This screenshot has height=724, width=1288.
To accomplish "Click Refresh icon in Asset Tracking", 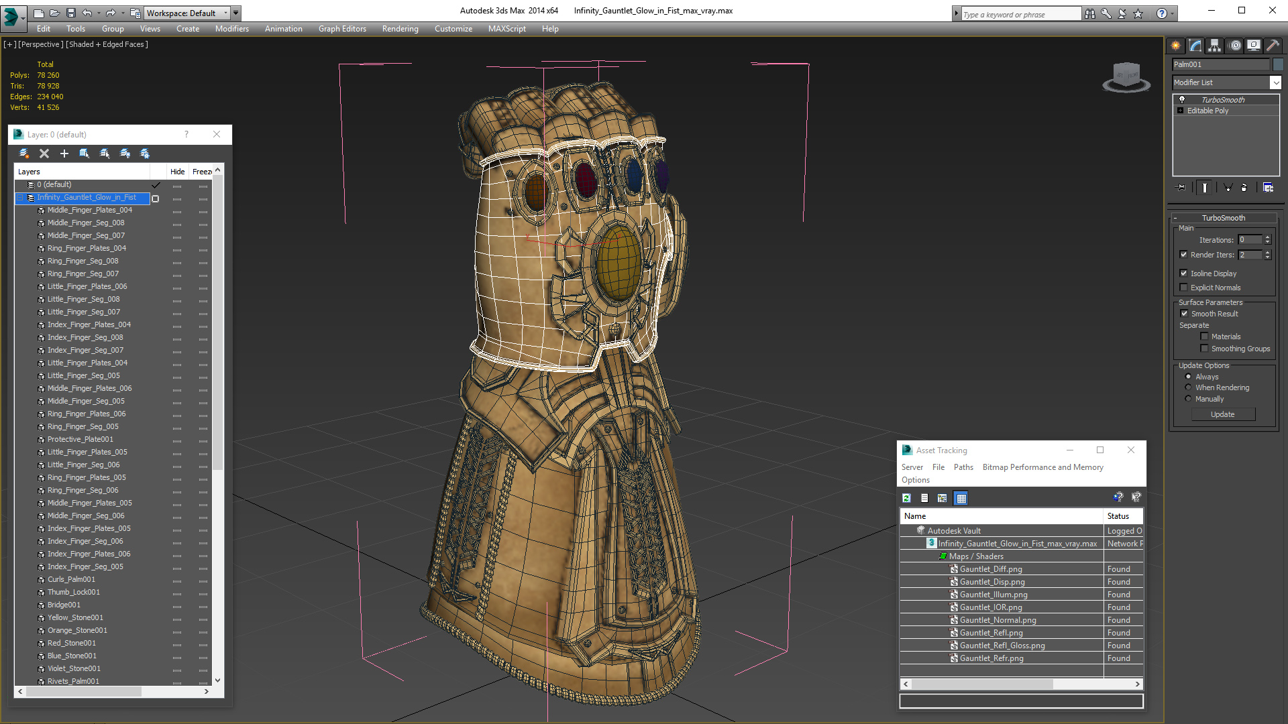I will pyautogui.click(x=906, y=498).
